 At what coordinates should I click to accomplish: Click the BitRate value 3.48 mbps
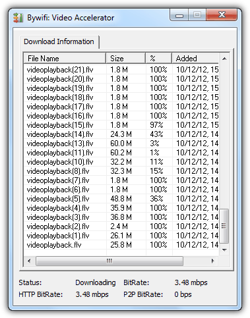(191, 282)
